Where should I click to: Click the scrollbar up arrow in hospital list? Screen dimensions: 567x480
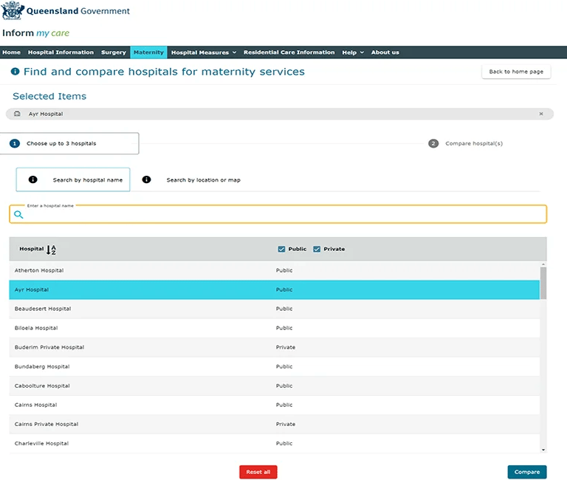(x=543, y=265)
